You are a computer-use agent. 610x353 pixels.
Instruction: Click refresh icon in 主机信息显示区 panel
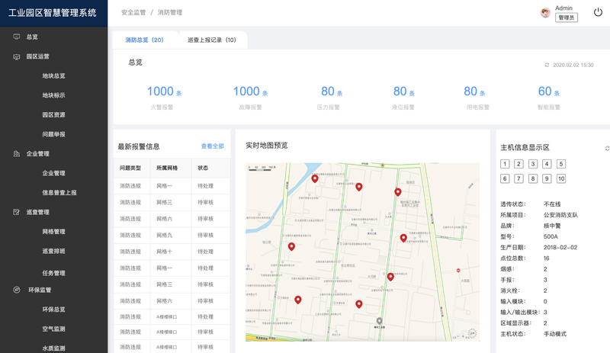click(607, 148)
